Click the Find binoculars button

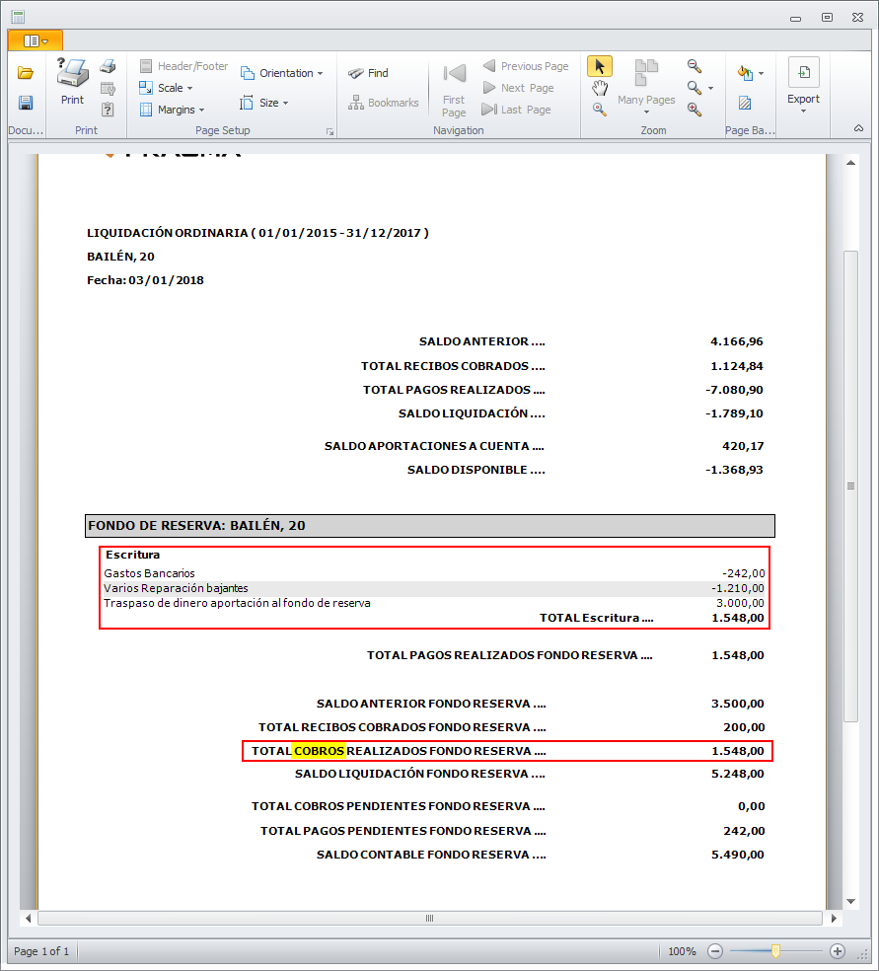tap(368, 73)
